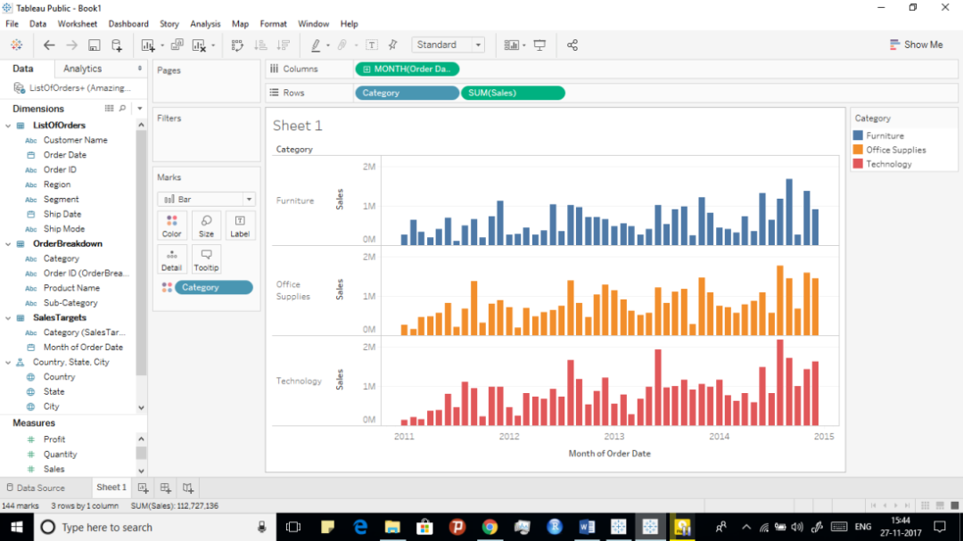The height and width of the screenshot is (541, 963).
Task: Click the view data grid icon in Dimensions
Action: (110, 109)
